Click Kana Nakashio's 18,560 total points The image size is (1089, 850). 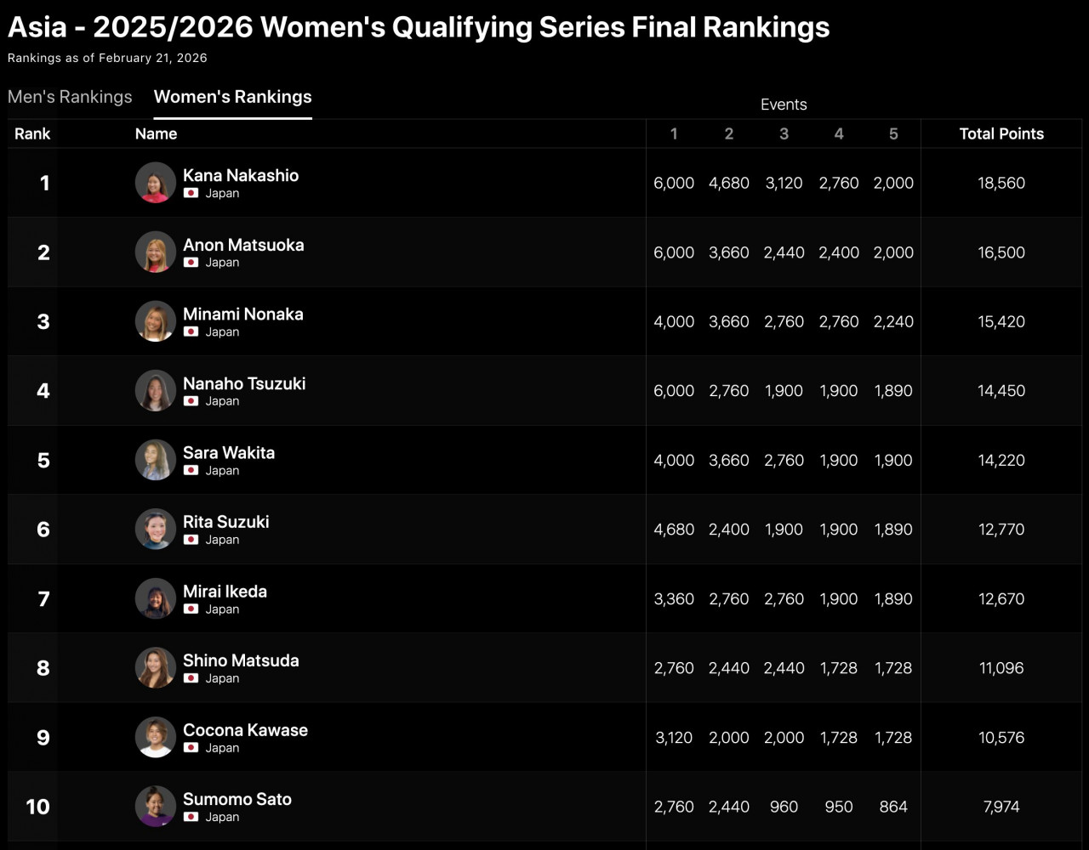(1001, 183)
